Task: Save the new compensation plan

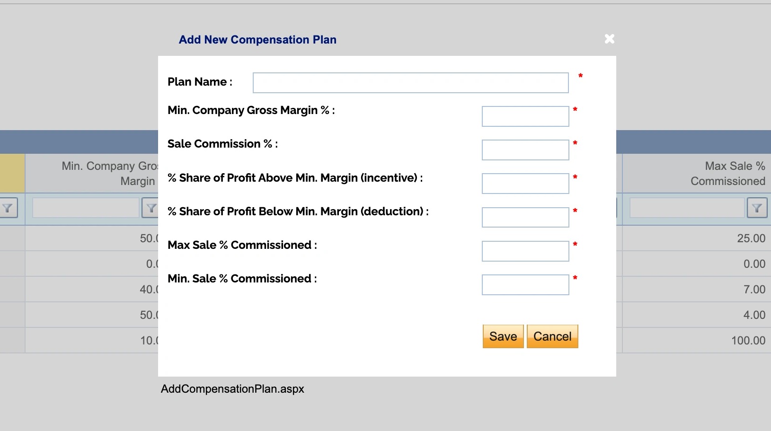Action: [x=503, y=336]
